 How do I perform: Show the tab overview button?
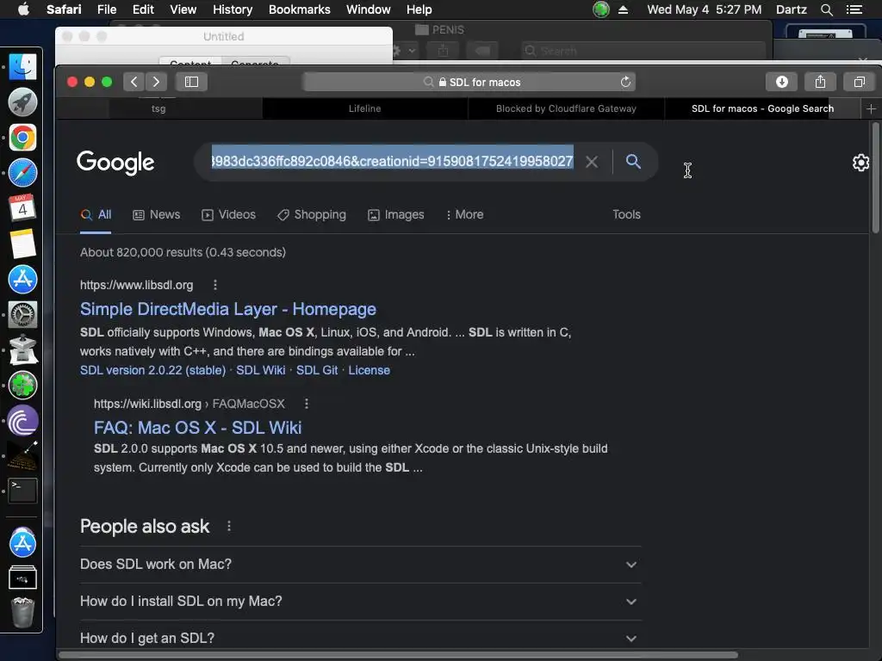859,82
